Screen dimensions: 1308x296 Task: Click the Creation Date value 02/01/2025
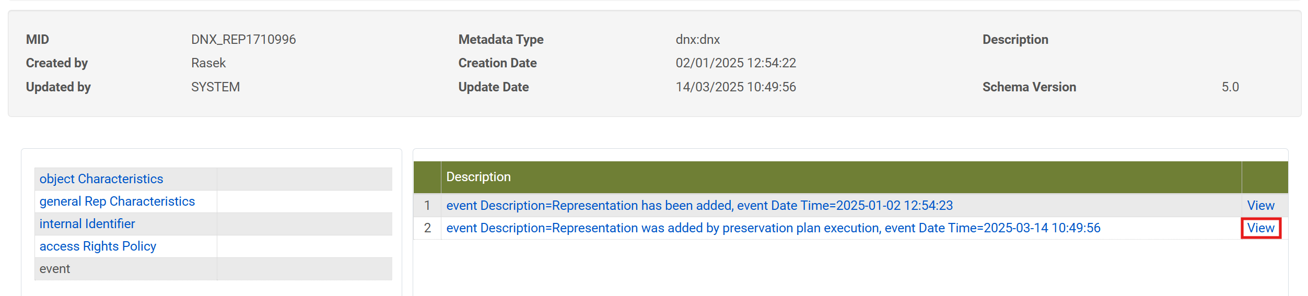[x=735, y=63]
